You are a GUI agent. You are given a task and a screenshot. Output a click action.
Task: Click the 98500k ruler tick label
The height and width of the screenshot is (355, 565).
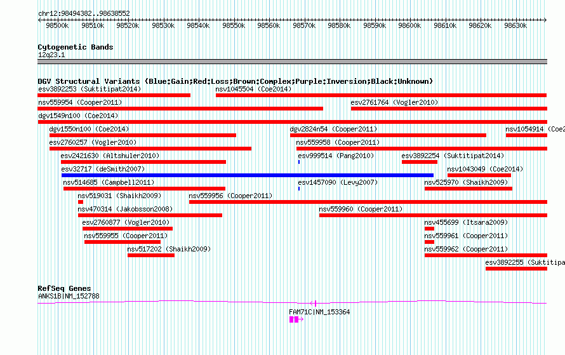click(57, 25)
